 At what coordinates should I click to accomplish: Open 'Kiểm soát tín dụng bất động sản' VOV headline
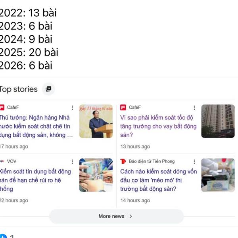pos(35,180)
